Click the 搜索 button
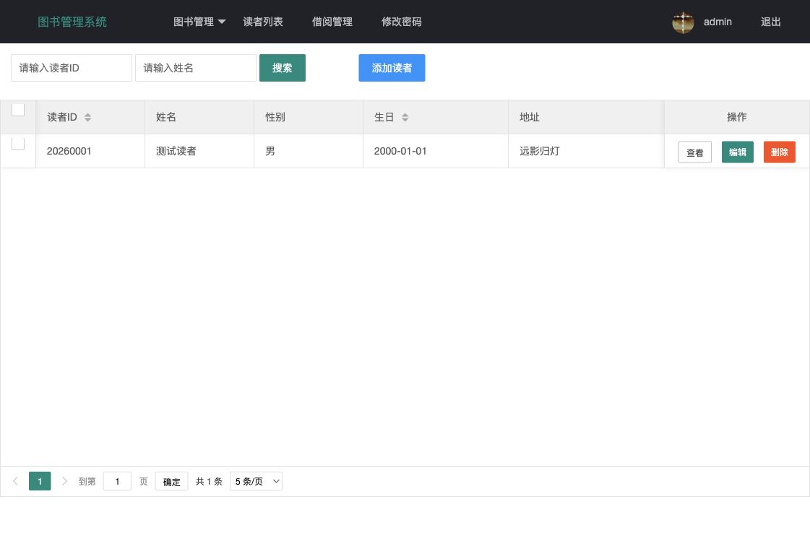The width and height of the screenshot is (810, 554). click(x=283, y=68)
